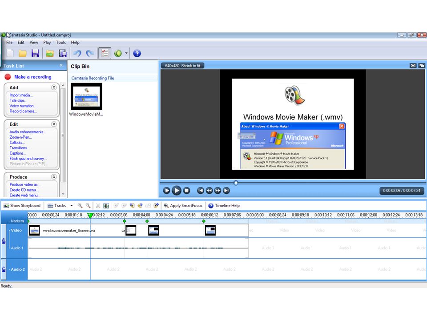
Task: Toggle the Task List toolbar button
Action: (105, 53)
